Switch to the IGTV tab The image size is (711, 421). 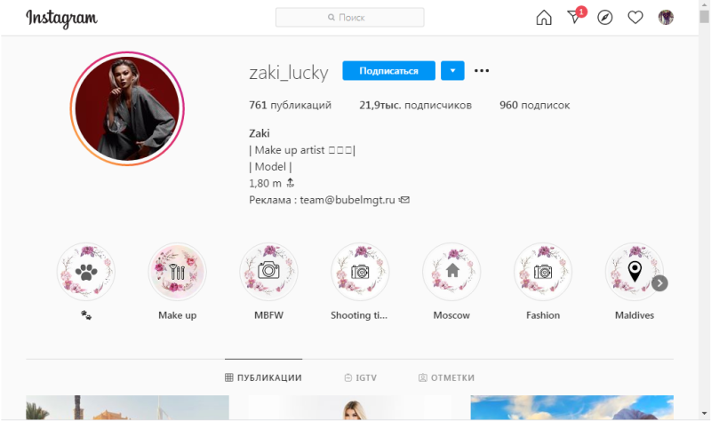point(361,377)
